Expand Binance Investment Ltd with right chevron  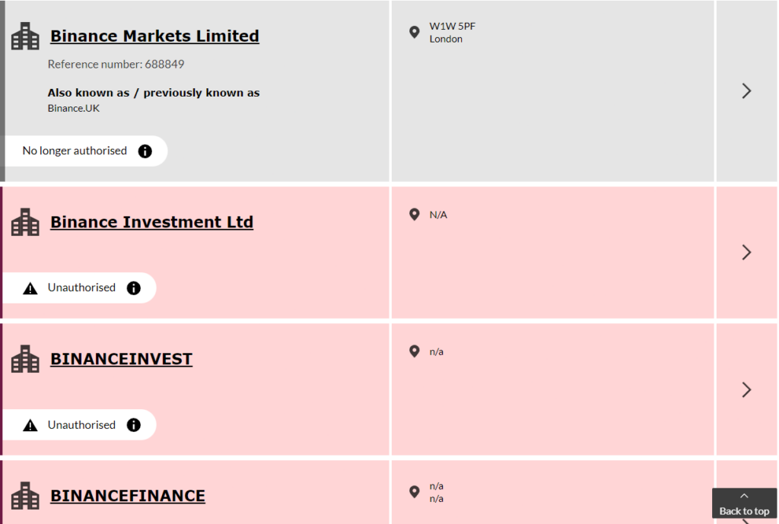tap(746, 252)
